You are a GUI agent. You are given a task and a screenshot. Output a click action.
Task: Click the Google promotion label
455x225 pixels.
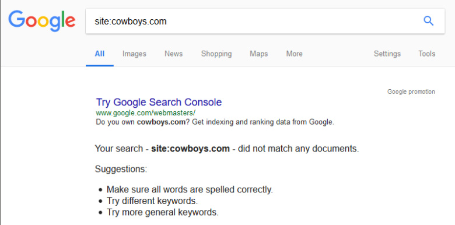[411, 92]
